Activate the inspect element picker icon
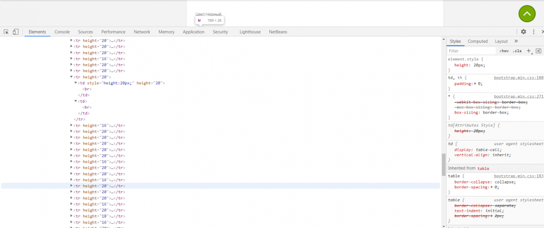Screen dimensions: 544x228 click(x=6, y=32)
